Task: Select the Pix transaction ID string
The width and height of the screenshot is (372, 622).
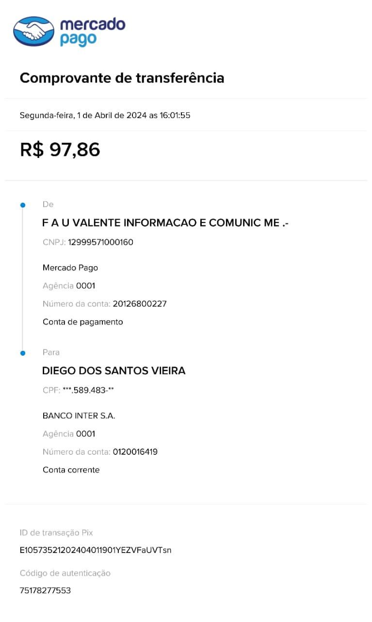Action: tap(96, 551)
